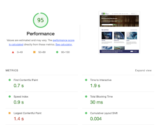
Task: Select the Cumulative Layout Shift label
Action: [104, 113]
